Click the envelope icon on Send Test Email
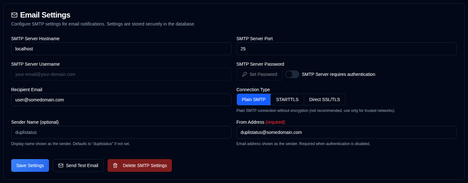The width and height of the screenshot is (468, 183). pyautogui.click(x=61, y=165)
